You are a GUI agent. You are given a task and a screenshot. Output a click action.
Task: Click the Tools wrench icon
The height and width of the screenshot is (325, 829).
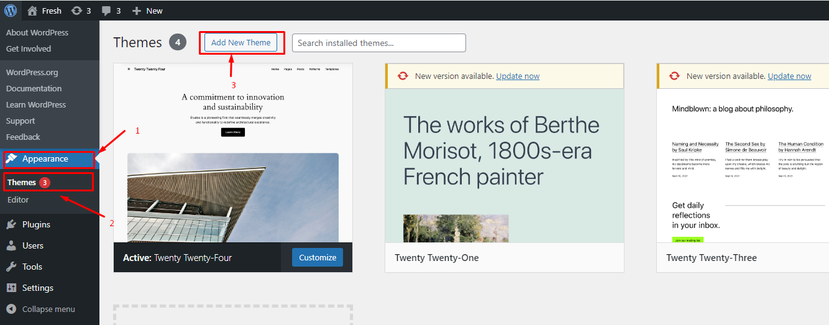[11, 267]
